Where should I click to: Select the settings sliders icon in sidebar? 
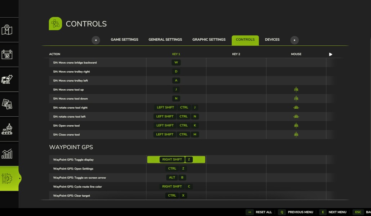pos(7,179)
